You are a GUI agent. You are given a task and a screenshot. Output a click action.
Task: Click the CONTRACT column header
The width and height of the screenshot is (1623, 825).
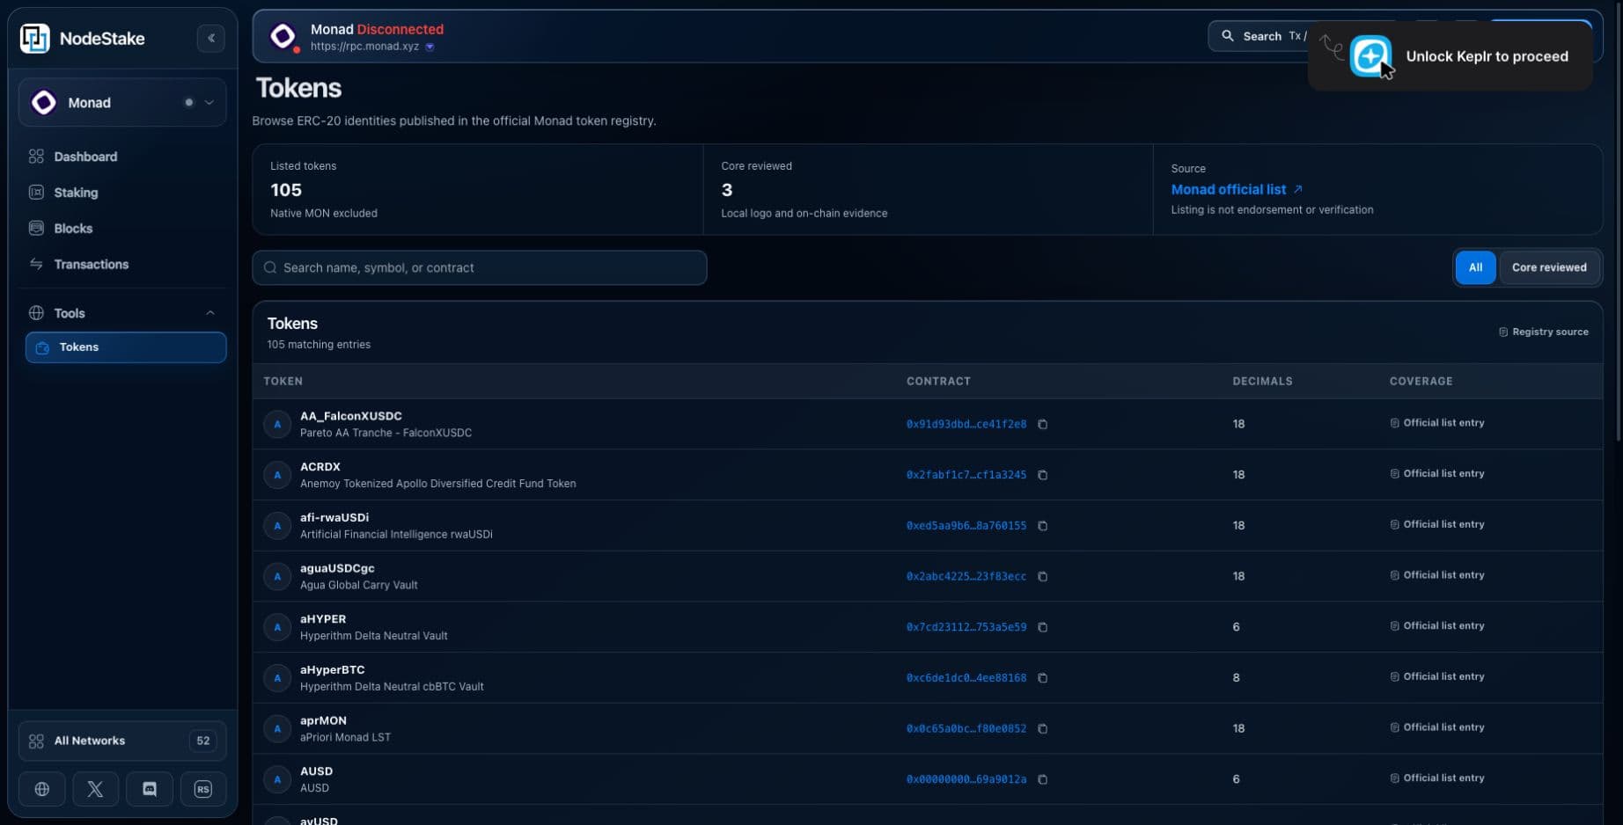pyautogui.click(x=938, y=382)
